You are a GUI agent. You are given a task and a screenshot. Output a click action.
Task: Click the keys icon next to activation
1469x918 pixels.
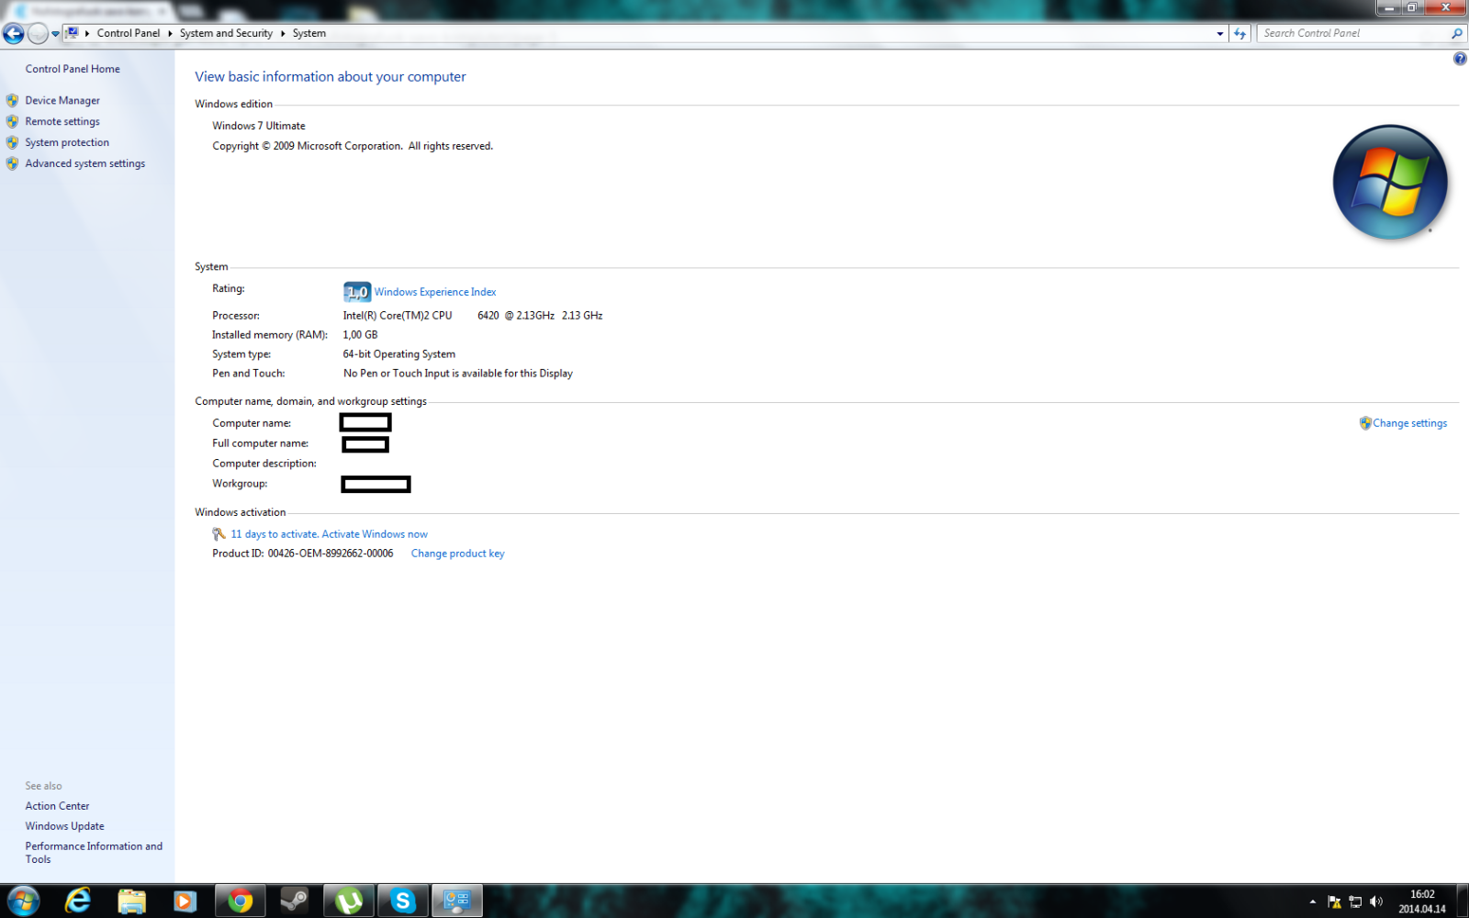(x=219, y=534)
